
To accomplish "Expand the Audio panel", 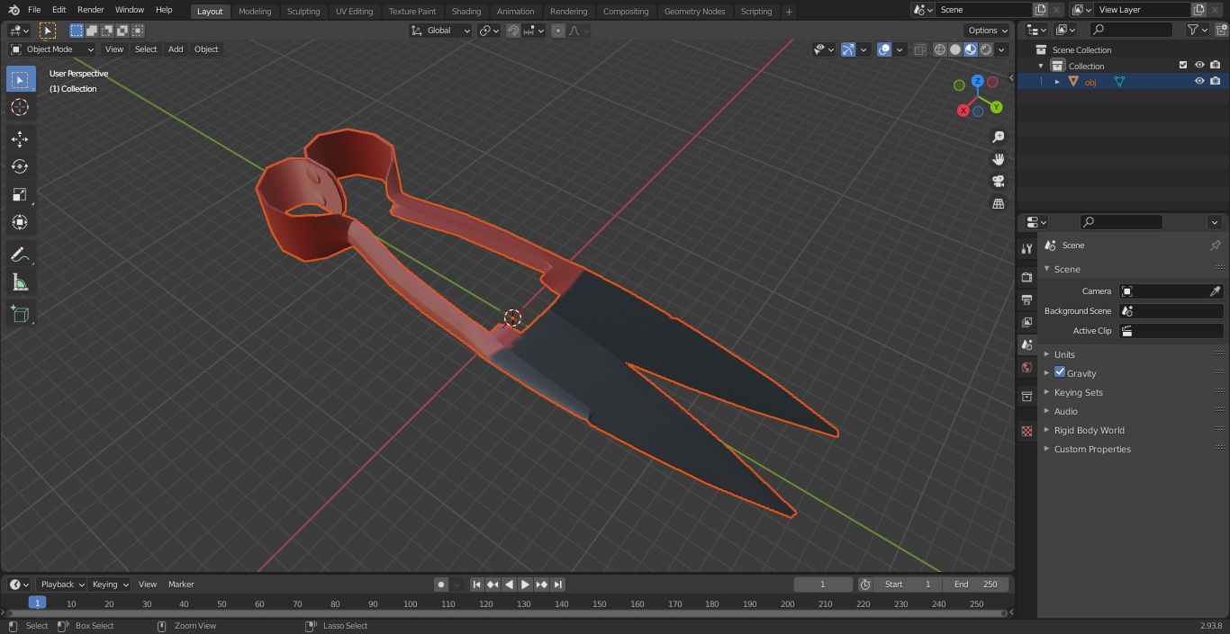I will tap(1065, 411).
